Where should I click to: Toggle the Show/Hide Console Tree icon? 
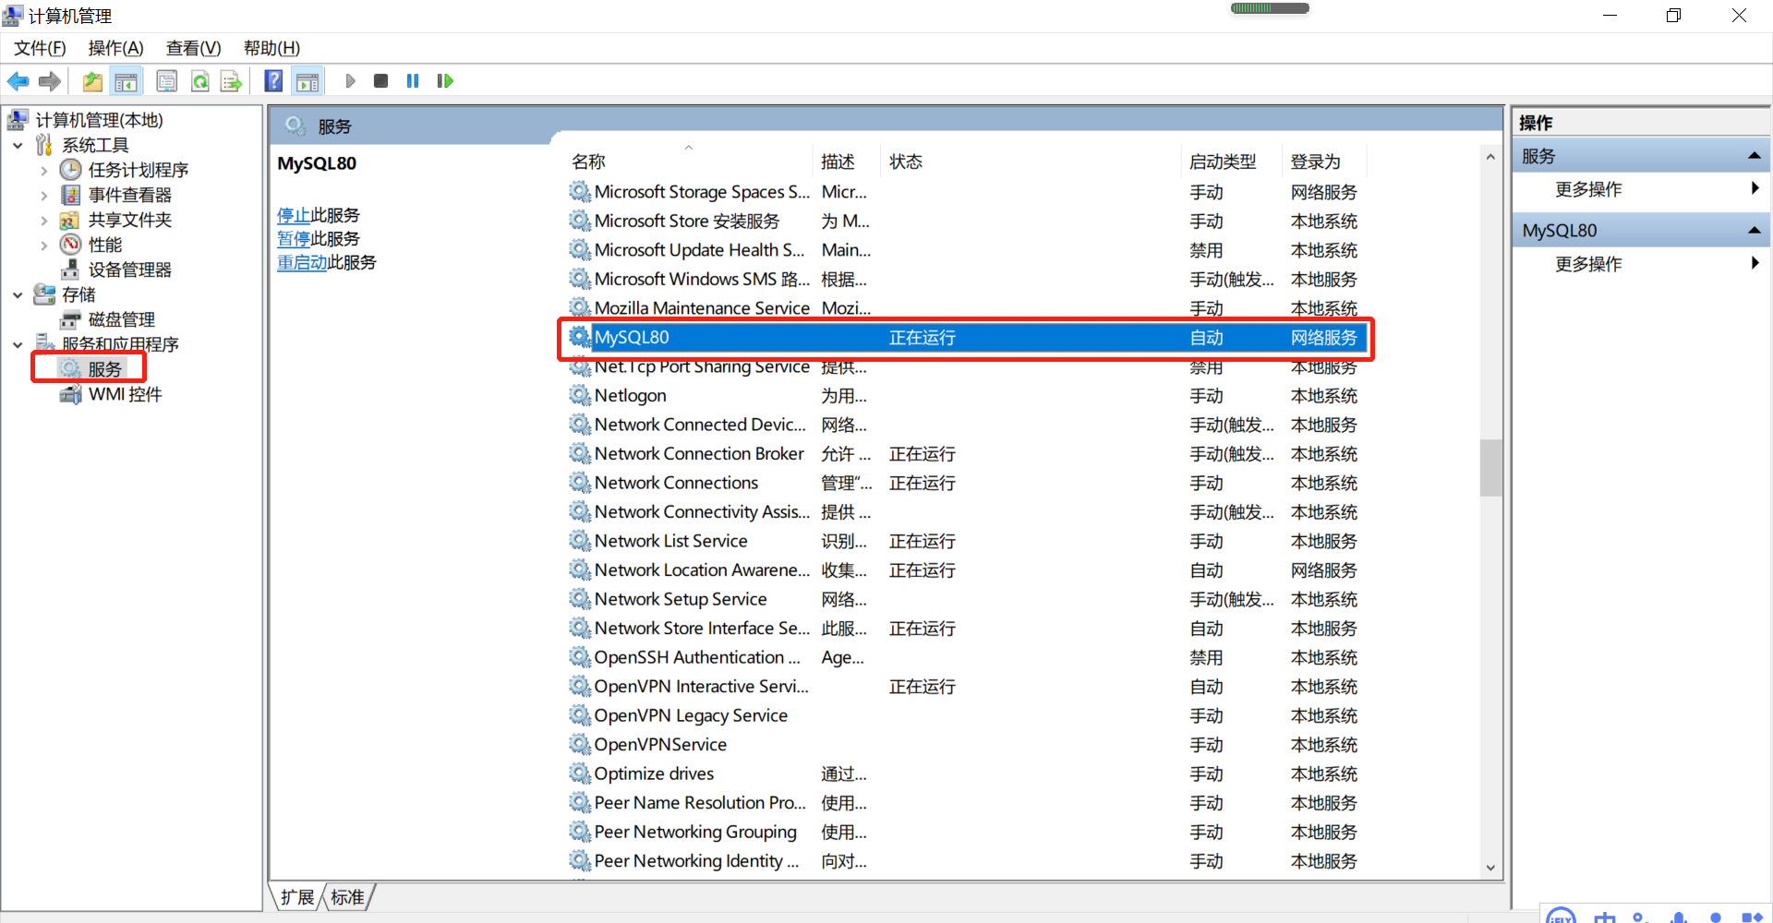pyautogui.click(x=127, y=81)
